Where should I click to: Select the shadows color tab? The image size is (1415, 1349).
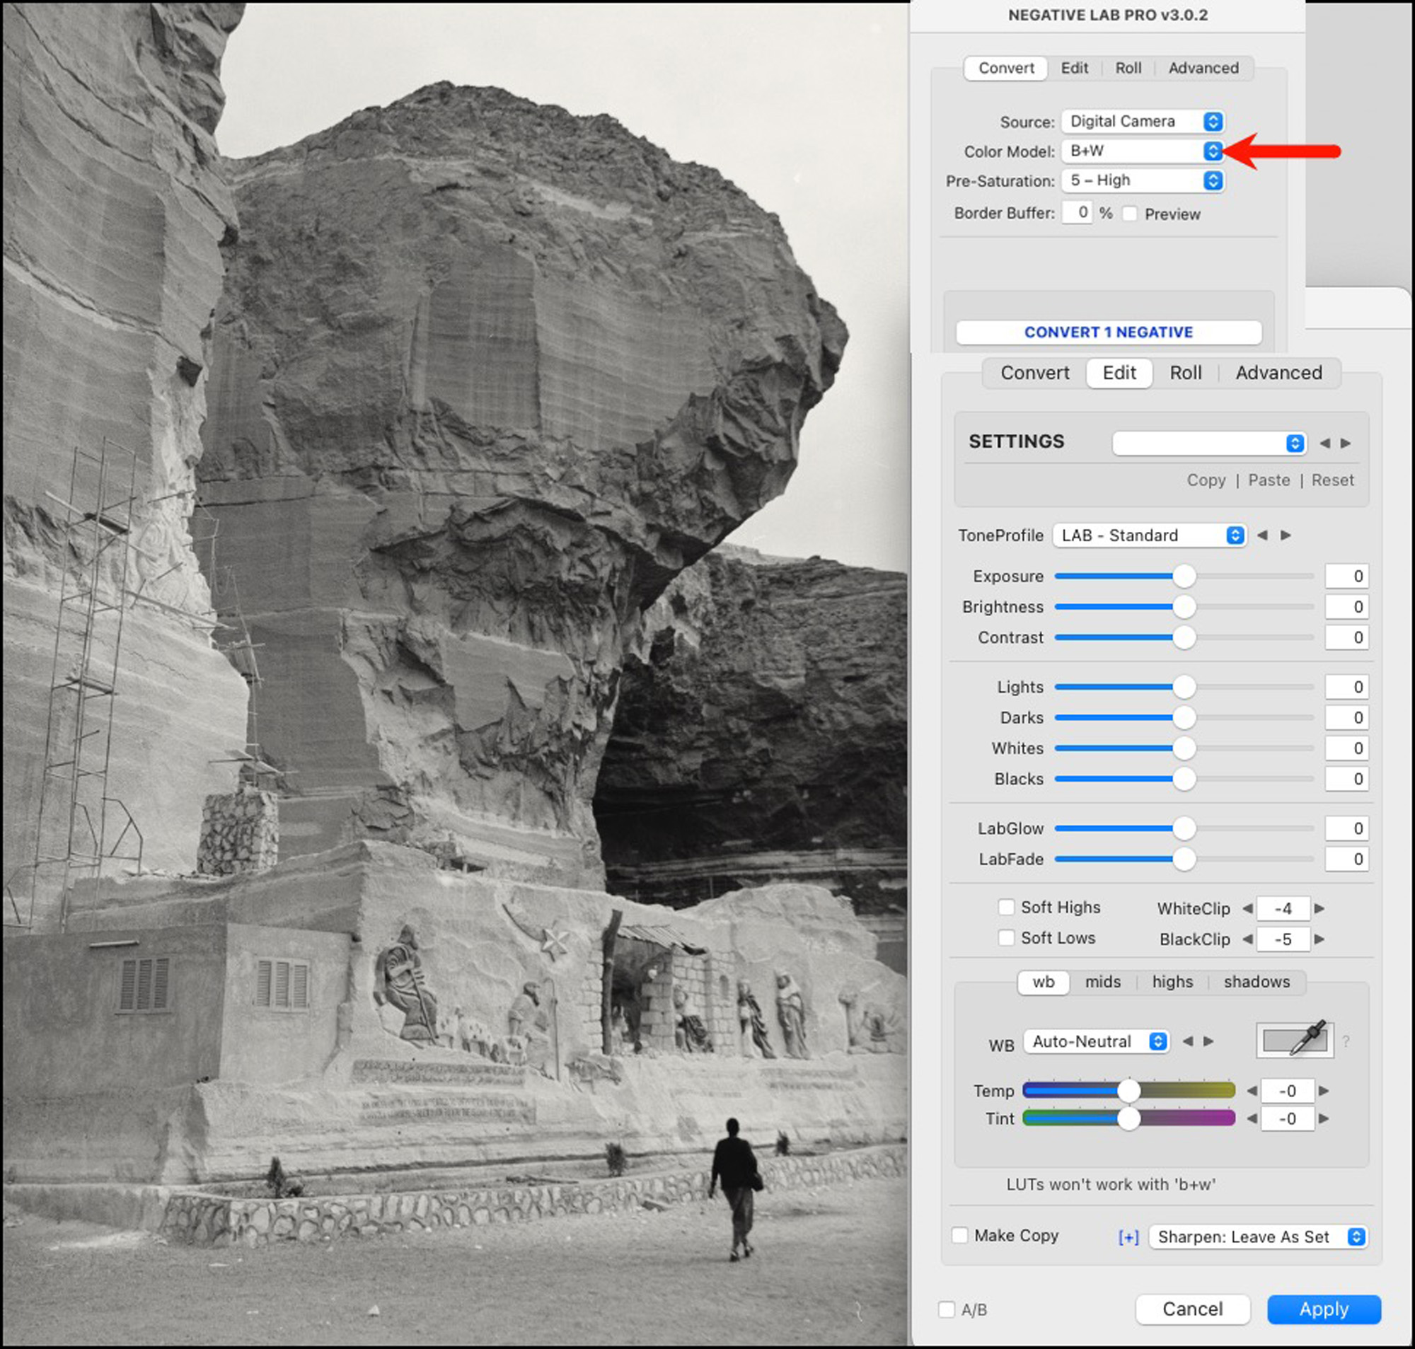point(1256,982)
